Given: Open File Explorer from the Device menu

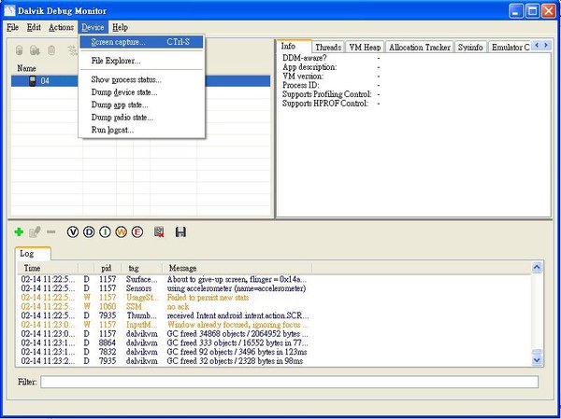Looking at the screenshot, I should click(x=116, y=61).
